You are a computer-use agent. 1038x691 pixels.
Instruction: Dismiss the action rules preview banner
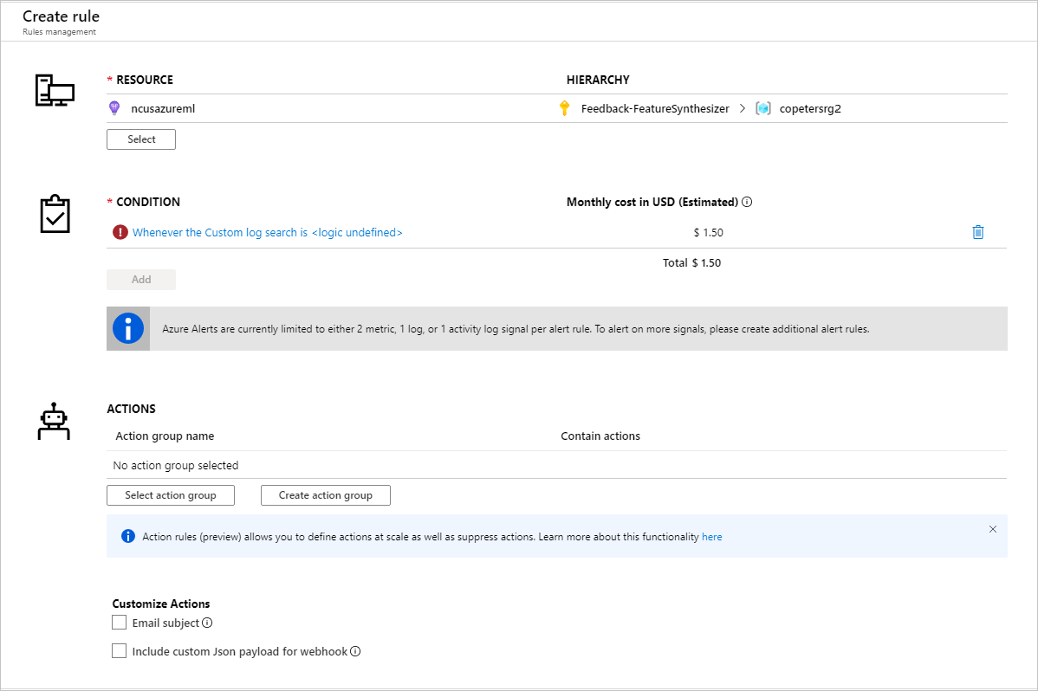[x=993, y=529]
